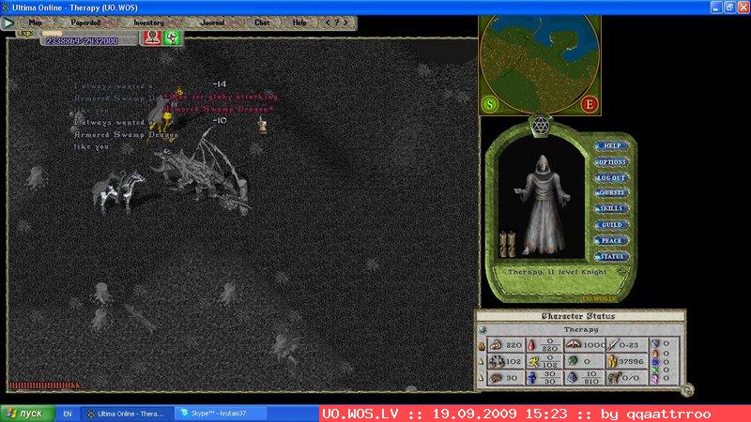
Task: Open the Chat menu item
Action: tap(262, 23)
